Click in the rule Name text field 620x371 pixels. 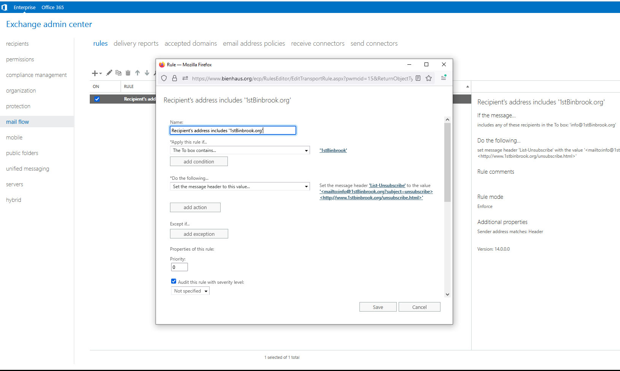[233, 131]
